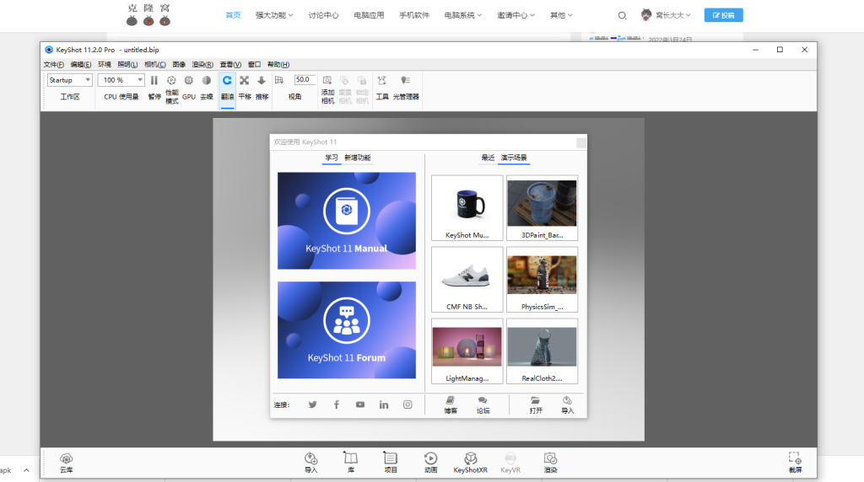This screenshot has height=482, width=864.
Task: Expand 强大功能 dropdown on the website
Action: click(274, 15)
